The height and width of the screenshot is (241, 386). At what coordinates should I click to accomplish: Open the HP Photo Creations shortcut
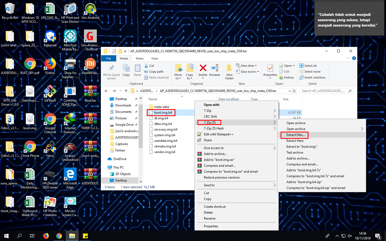pos(50,206)
